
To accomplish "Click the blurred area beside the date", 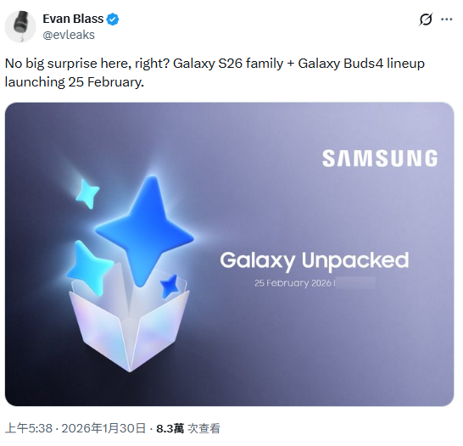I will (x=356, y=282).
